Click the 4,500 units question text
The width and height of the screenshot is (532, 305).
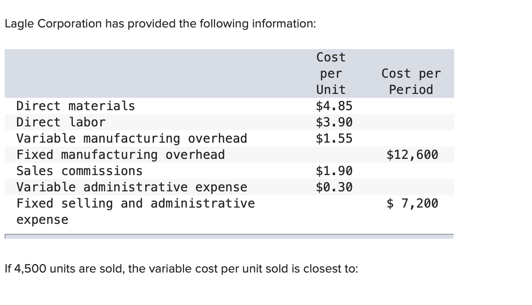(181, 269)
